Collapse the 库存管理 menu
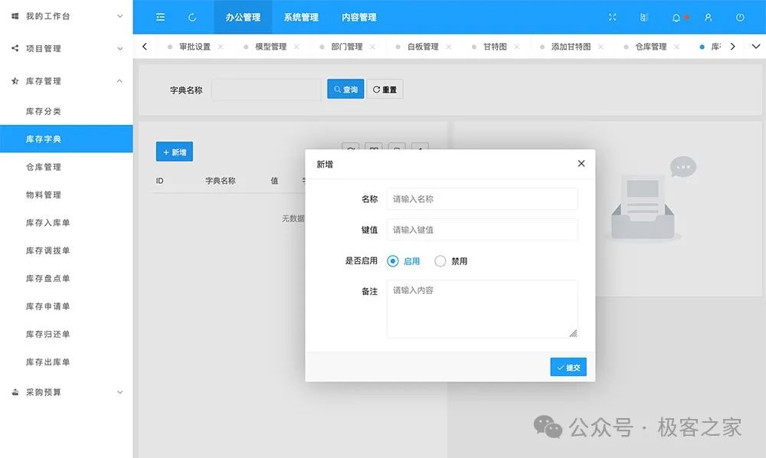Screen dimensions: 766x458 [x=119, y=81]
